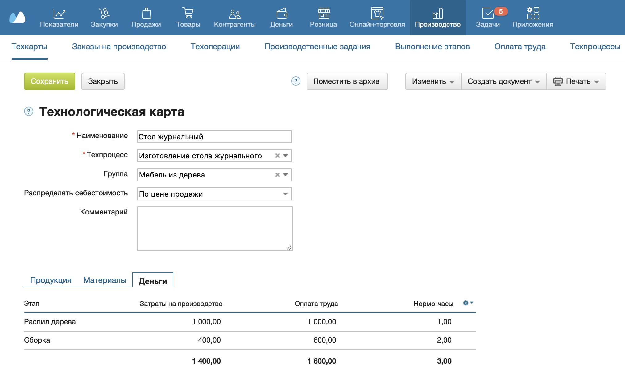The width and height of the screenshot is (625, 379).
Task: Open the Товары cart icon
Action: [188, 13]
